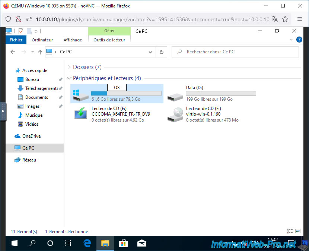Open Cortana from the taskbar

point(50,243)
